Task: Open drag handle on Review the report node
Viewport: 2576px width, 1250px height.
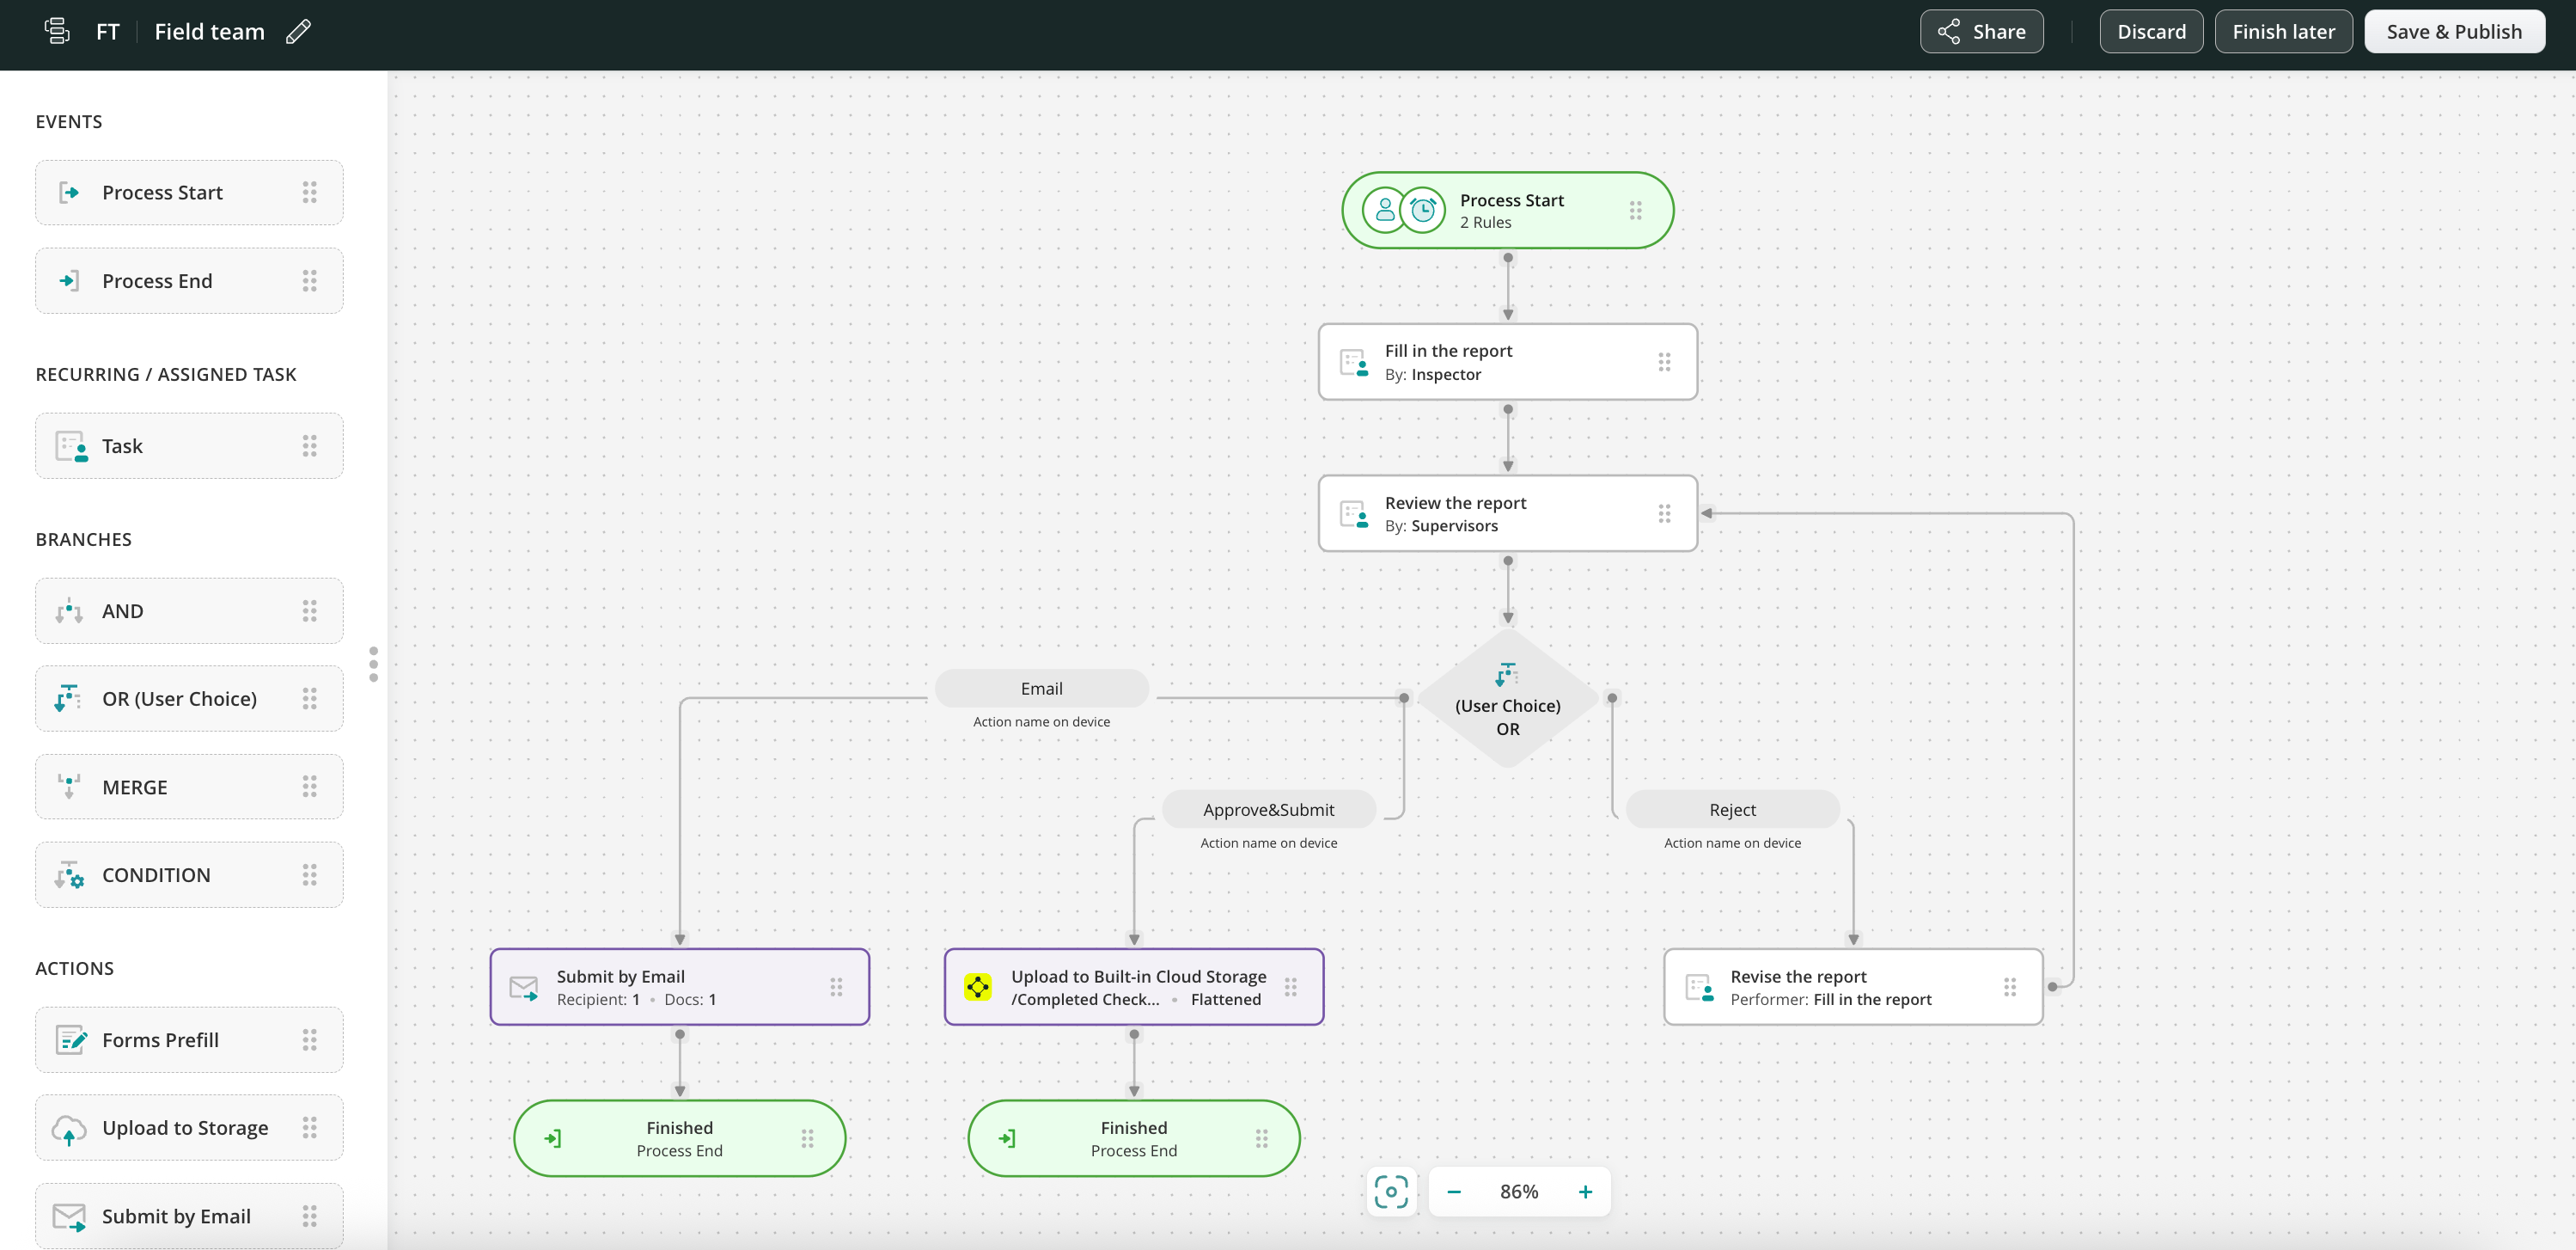Action: point(1664,513)
